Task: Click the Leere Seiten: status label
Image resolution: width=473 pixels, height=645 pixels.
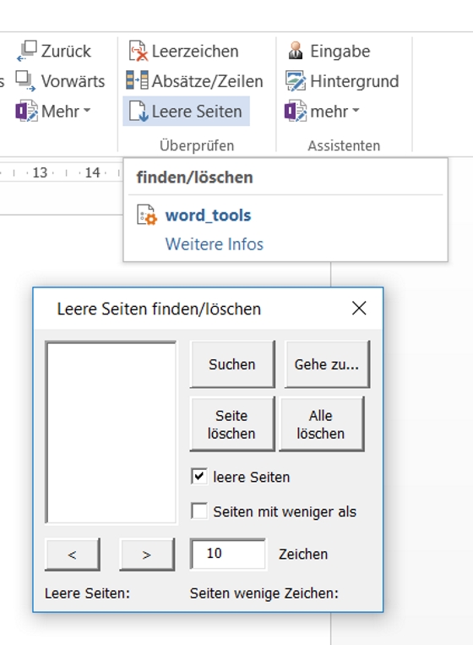Action: [87, 593]
